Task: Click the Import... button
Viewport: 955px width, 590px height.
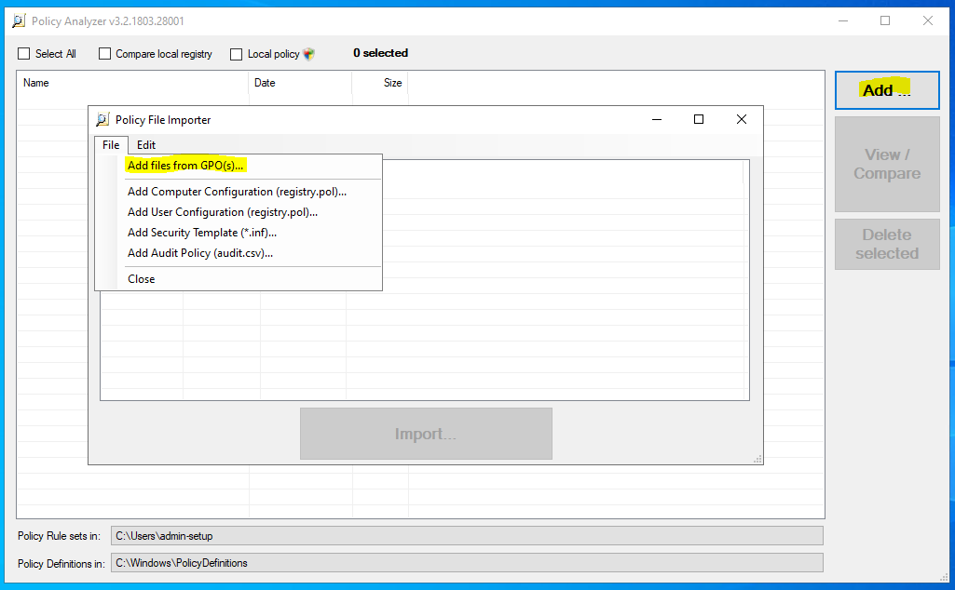Action: (x=426, y=434)
